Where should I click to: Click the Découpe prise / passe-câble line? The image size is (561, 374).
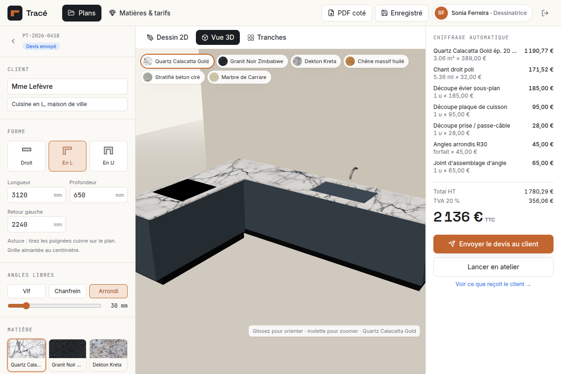pyautogui.click(x=493, y=129)
